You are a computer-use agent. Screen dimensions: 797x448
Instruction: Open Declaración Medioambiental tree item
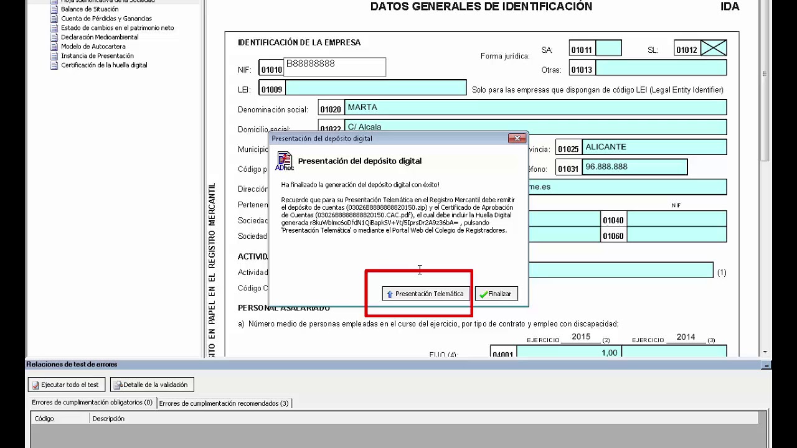tap(100, 37)
